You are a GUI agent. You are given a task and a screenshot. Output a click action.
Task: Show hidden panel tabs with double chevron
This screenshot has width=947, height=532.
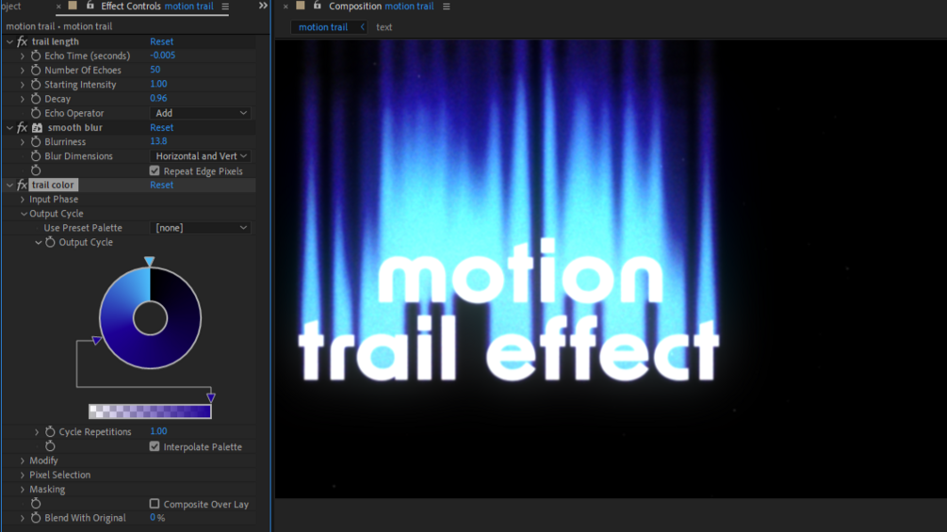coord(263,6)
